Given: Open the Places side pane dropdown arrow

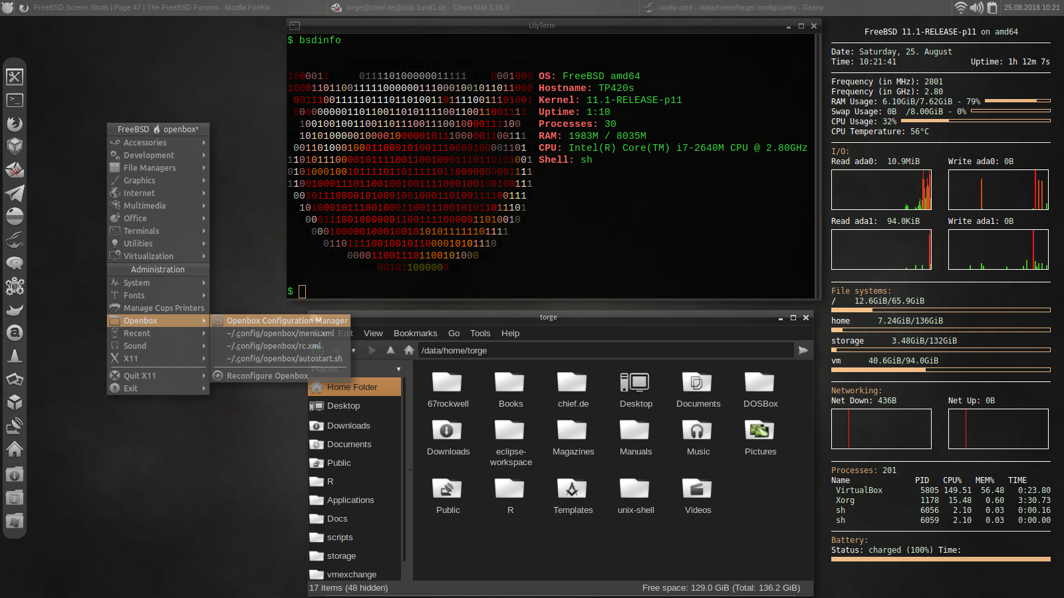Looking at the screenshot, I should (x=398, y=369).
